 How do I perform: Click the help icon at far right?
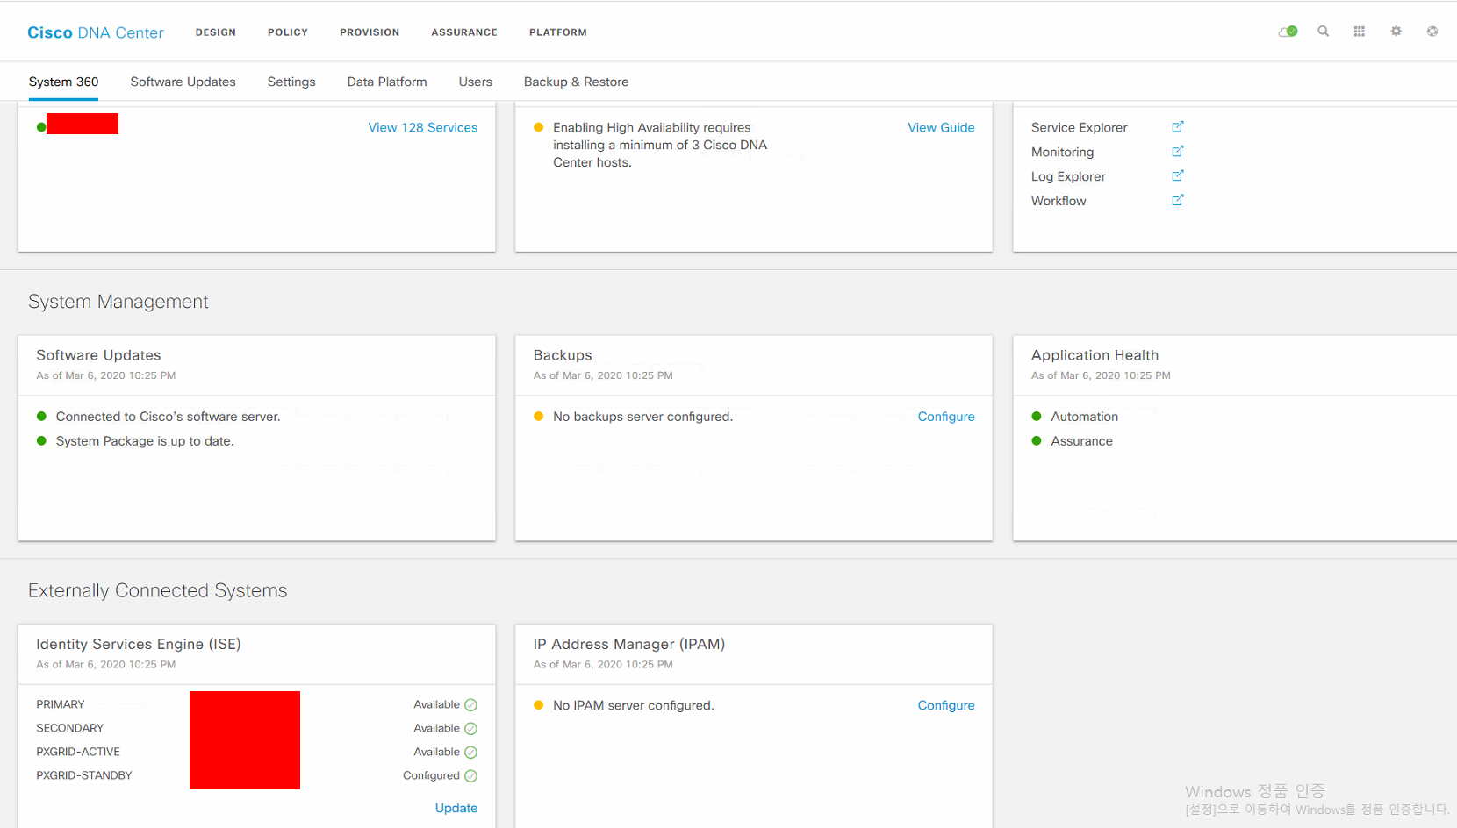(x=1432, y=32)
